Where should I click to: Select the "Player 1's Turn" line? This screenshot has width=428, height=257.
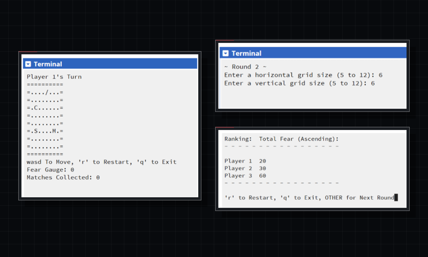(54, 77)
